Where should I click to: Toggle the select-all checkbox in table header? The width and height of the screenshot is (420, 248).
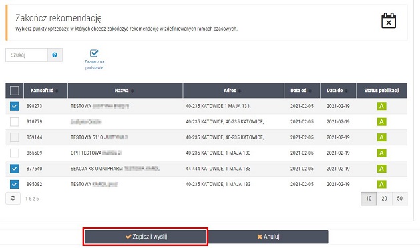click(15, 91)
